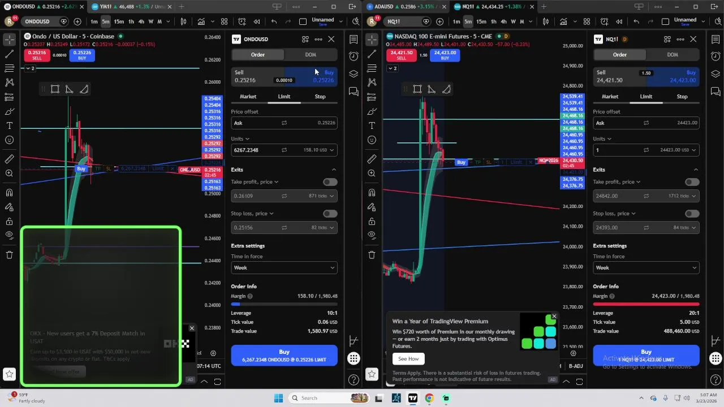Viewport: 724px width, 407px height.
Task: Click blue 24,423.00 BUY button on NQ1! chart
Action: [x=445, y=55]
